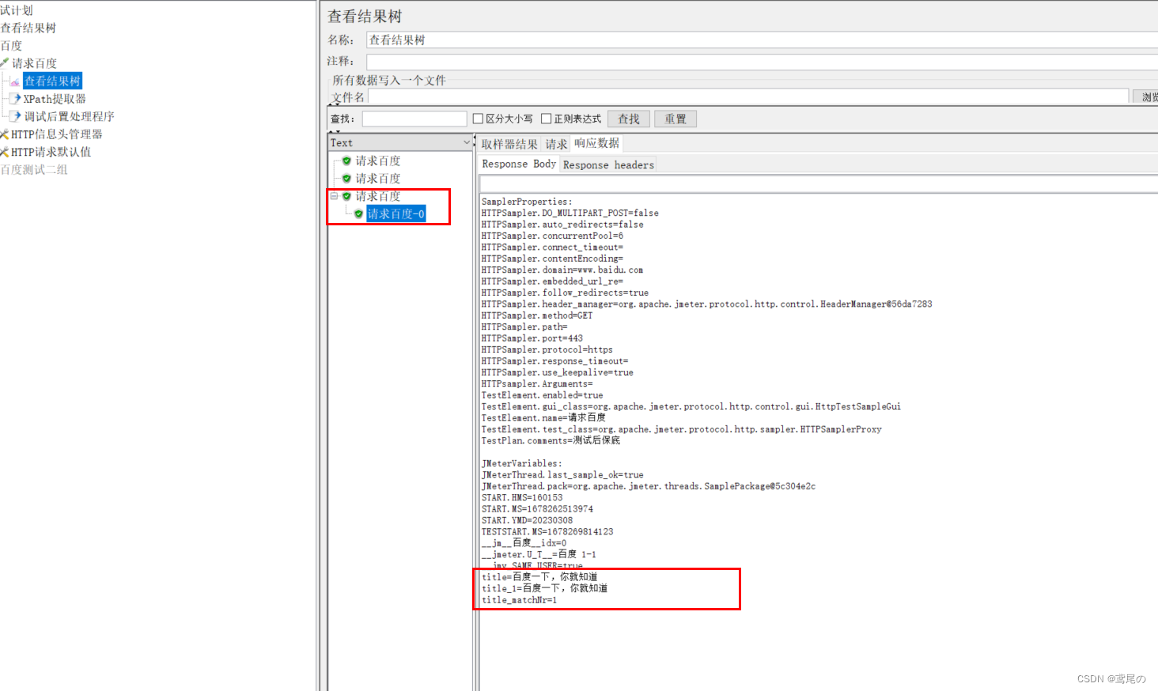Click the TestElement.enabled=true line
Screen dimensions: 1158x691
542,395
